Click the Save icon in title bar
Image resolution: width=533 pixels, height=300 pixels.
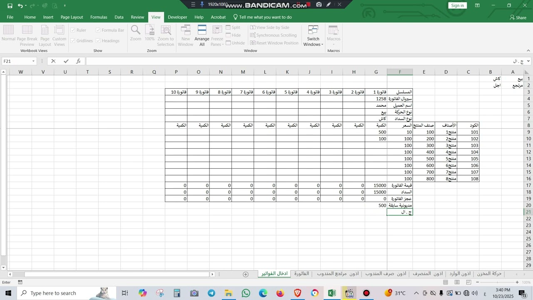(10, 6)
